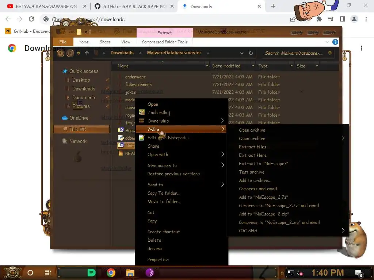Open Chrome media control icon
The width and height of the screenshot is (374, 280).
(x=331, y=19)
